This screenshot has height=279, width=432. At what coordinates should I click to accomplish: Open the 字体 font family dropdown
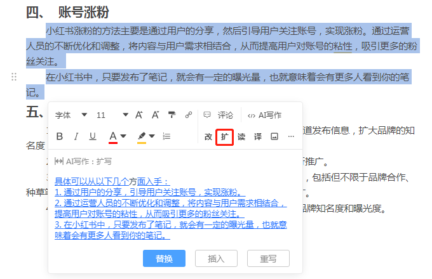pos(71,115)
